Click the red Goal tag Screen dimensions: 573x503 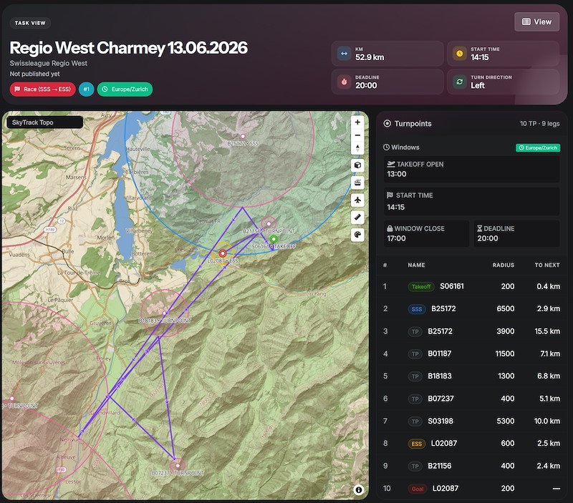tap(418, 489)
